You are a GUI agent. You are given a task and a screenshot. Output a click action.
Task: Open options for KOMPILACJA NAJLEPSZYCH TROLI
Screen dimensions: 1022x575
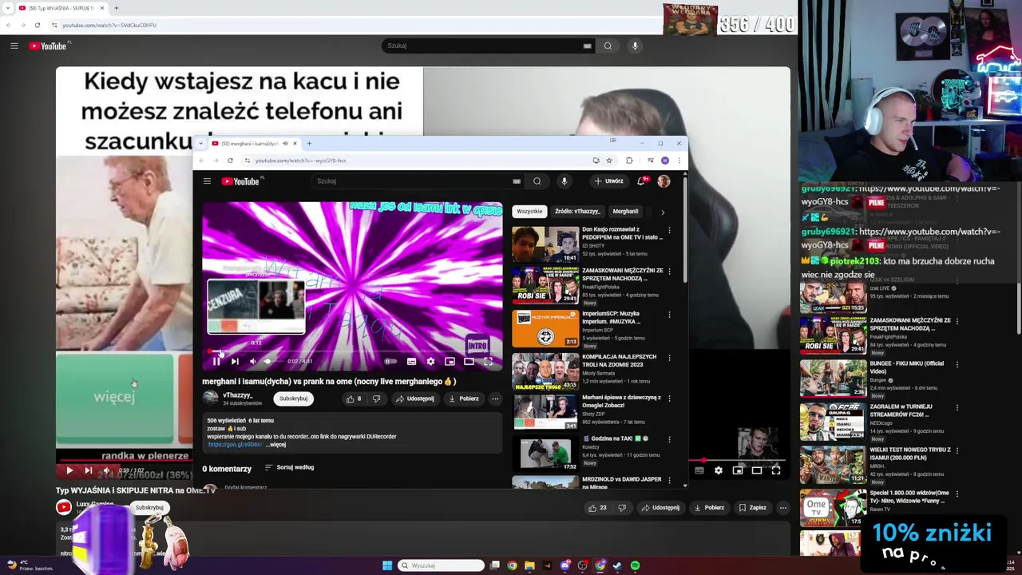pyautogui.click(x=669, y=358)
